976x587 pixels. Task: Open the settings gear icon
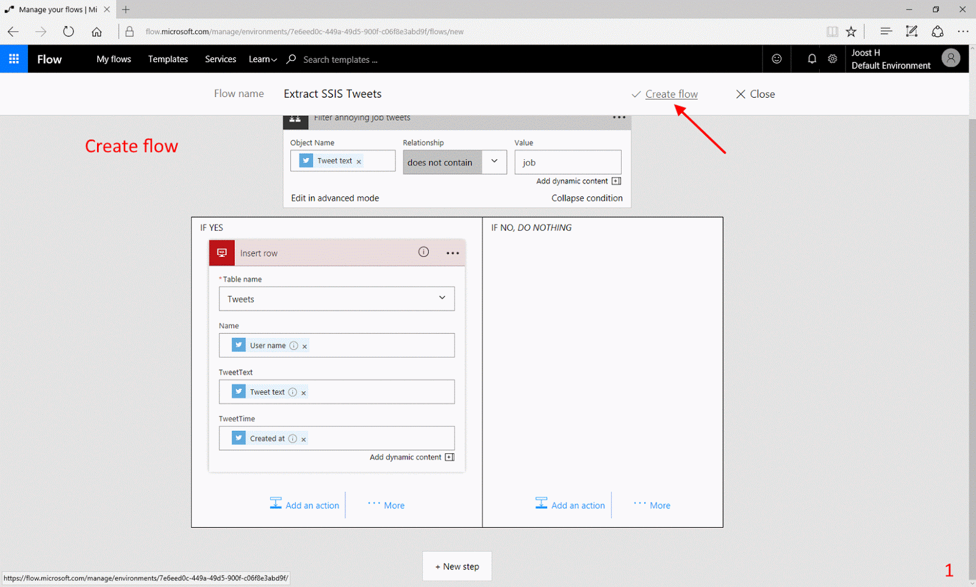pos(832,59)
